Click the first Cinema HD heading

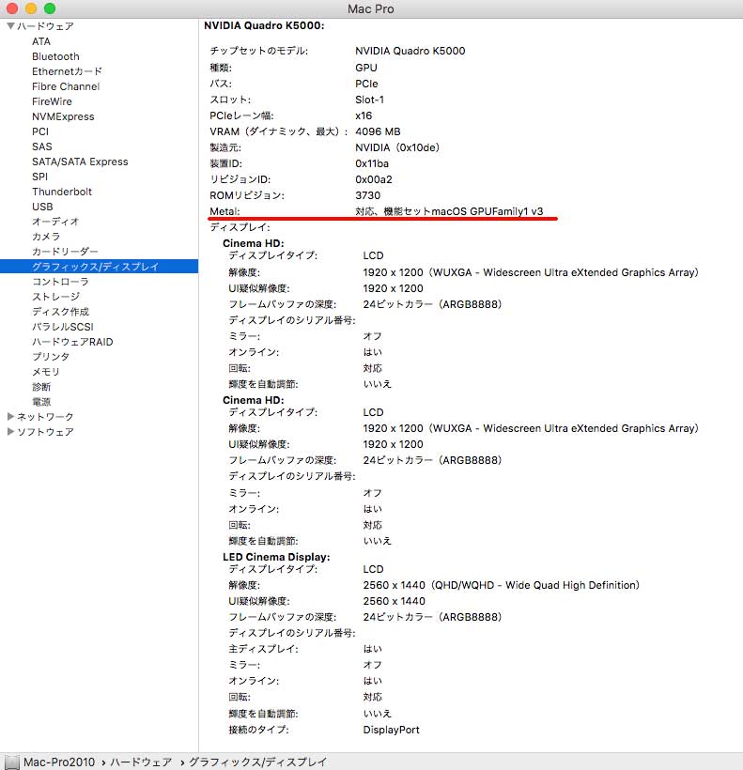(253, 243)
